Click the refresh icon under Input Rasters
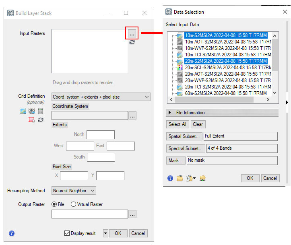 (132, 42)
